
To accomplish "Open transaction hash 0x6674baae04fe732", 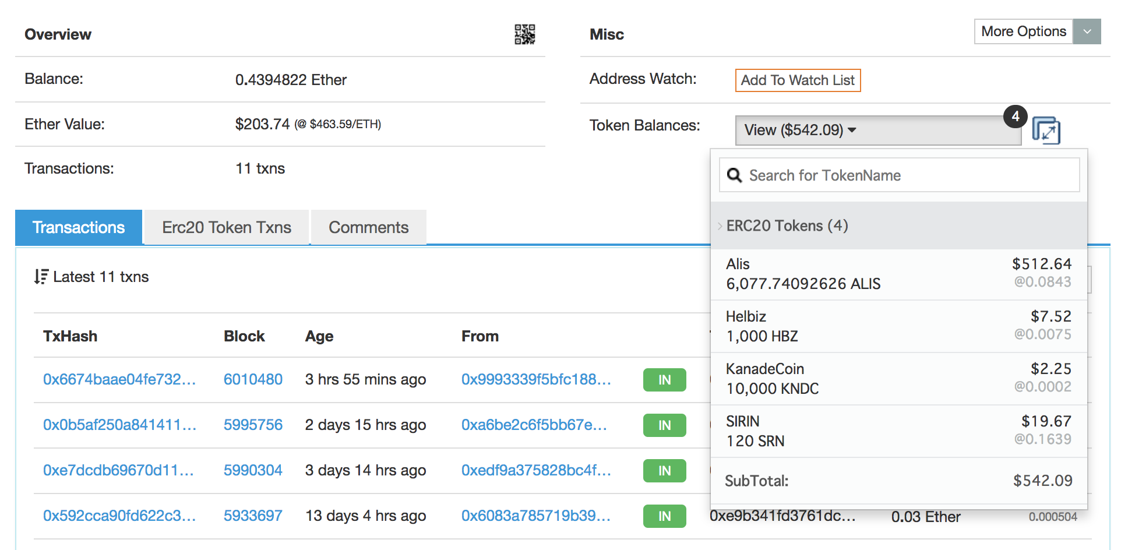I will coord(119,379).
